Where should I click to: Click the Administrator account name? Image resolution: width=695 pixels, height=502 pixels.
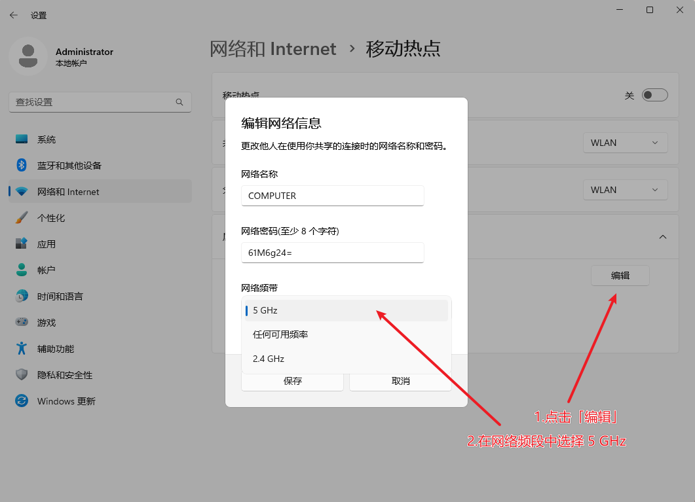coord(85,52)
